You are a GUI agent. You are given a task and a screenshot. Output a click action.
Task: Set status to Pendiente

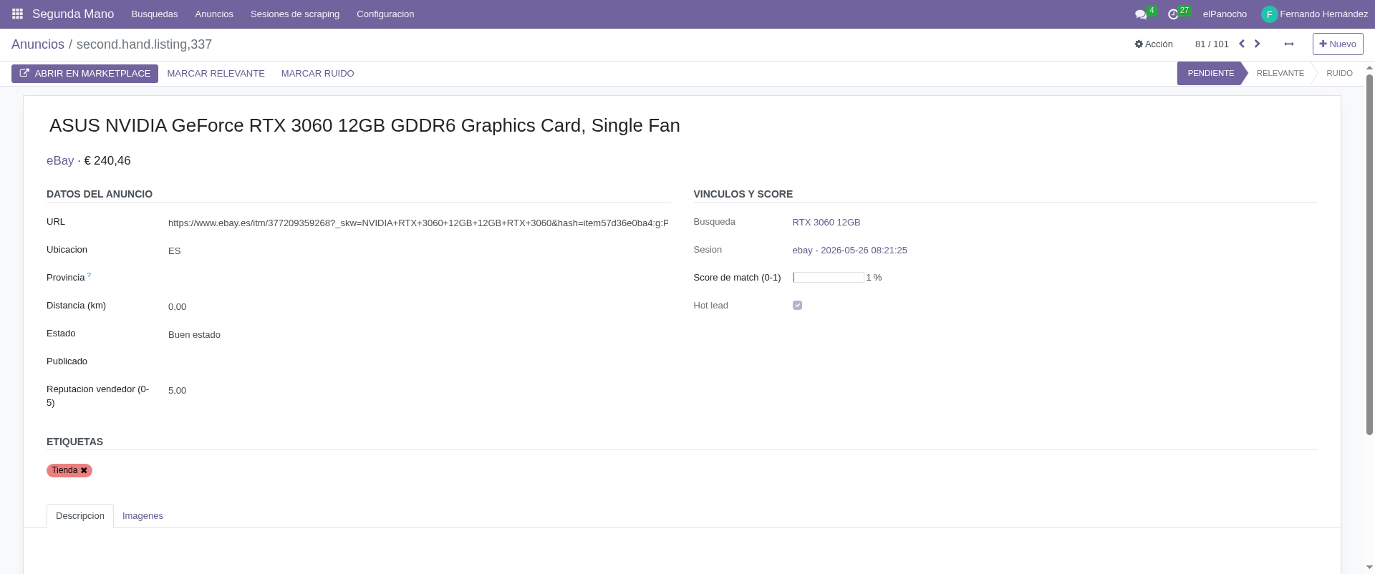[x=1210, y=73]
